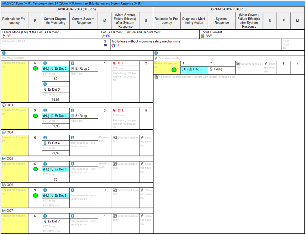Click the OC6 operating condition icon
The image size is (306, 235).
4,185
